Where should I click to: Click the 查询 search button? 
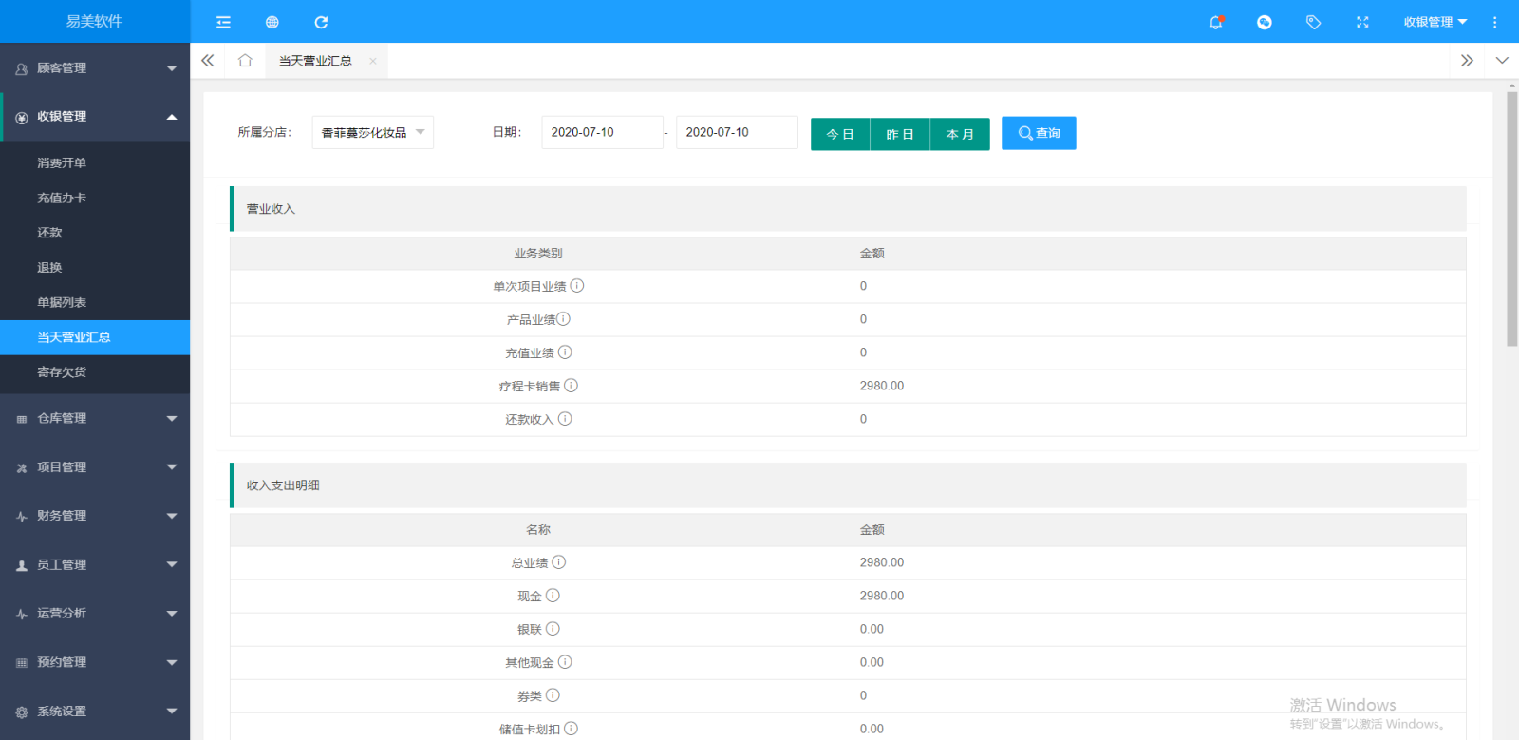tap(1039, 134)
